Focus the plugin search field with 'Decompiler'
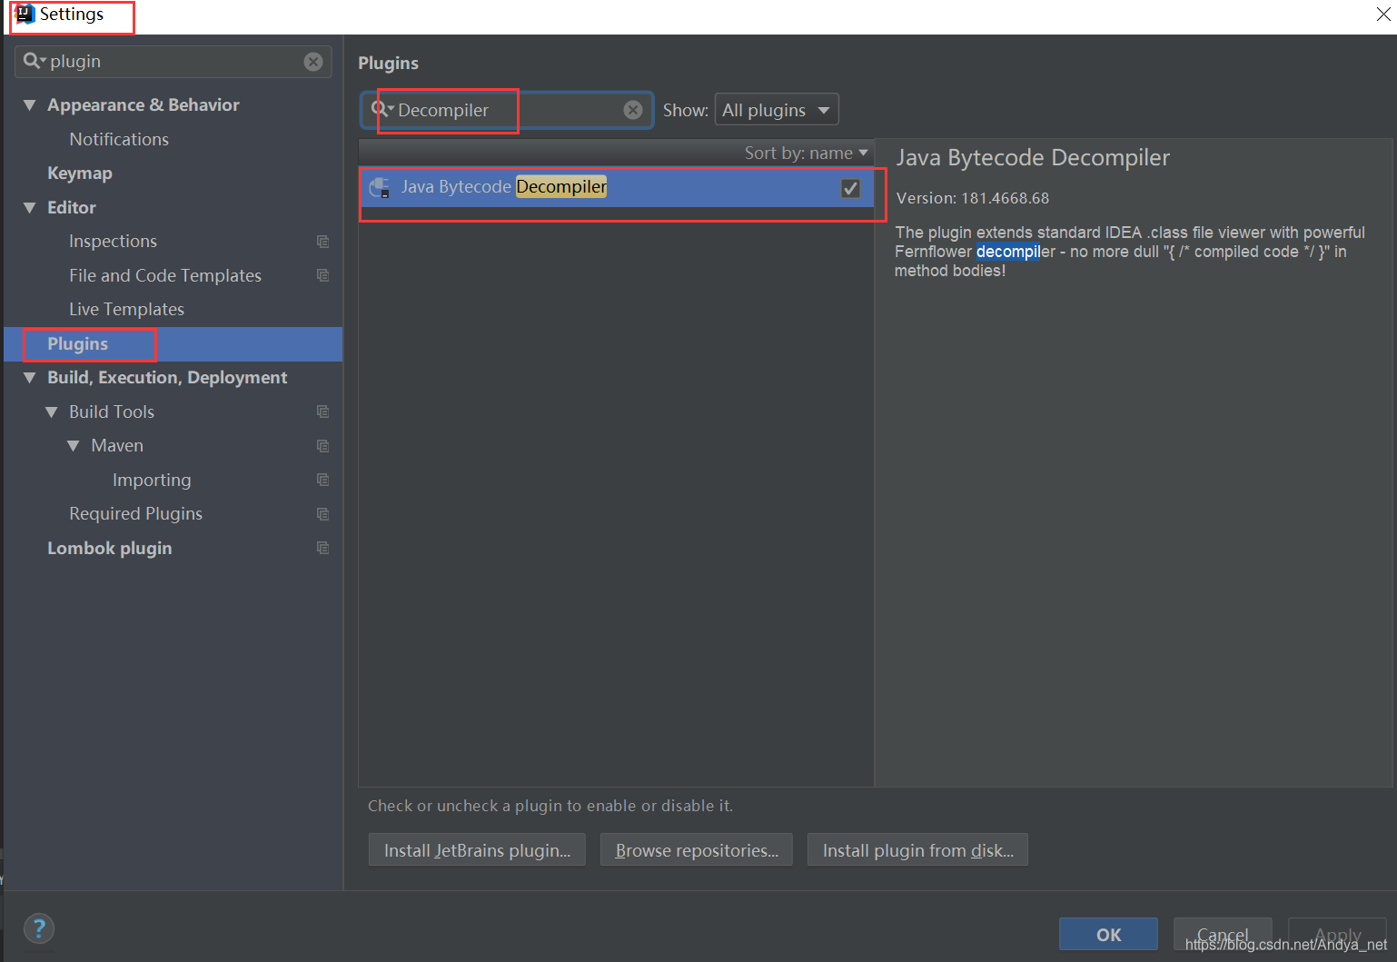 (507, 110)
